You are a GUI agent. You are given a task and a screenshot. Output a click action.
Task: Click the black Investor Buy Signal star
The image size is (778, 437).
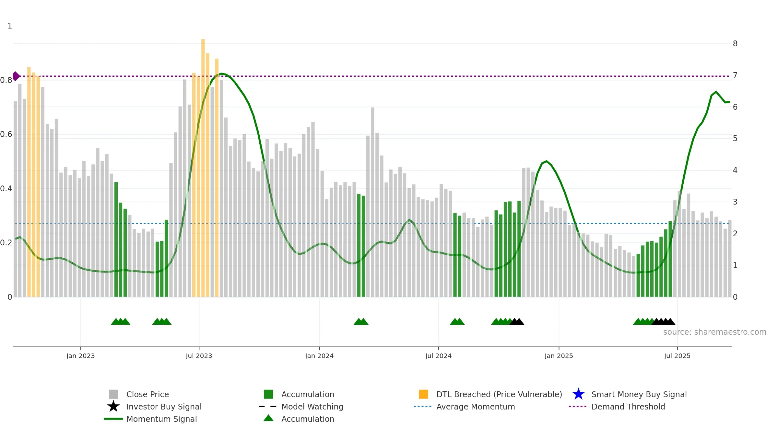(113, 407)
